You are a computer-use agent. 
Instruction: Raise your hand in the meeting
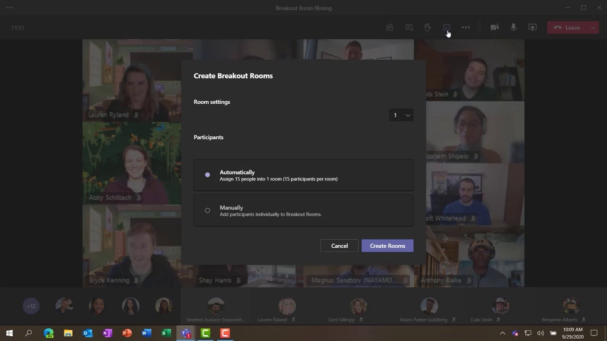(427, 27)
